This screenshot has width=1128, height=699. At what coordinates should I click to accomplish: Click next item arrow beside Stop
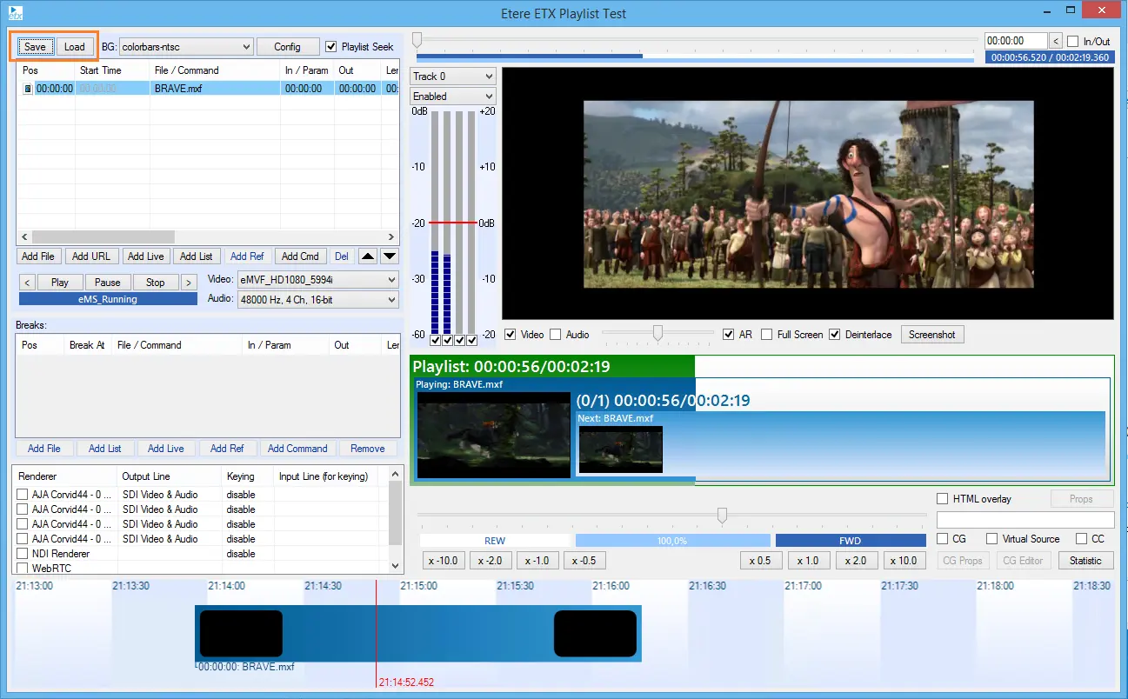pos(189,283)
